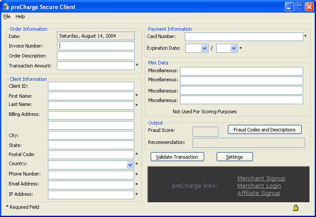316x217 pixels.
Task: Click the 'Client Information' group title
Action: [28, 79]
